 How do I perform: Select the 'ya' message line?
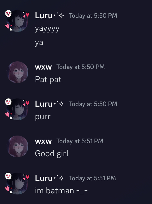click(x=39, y=43)
